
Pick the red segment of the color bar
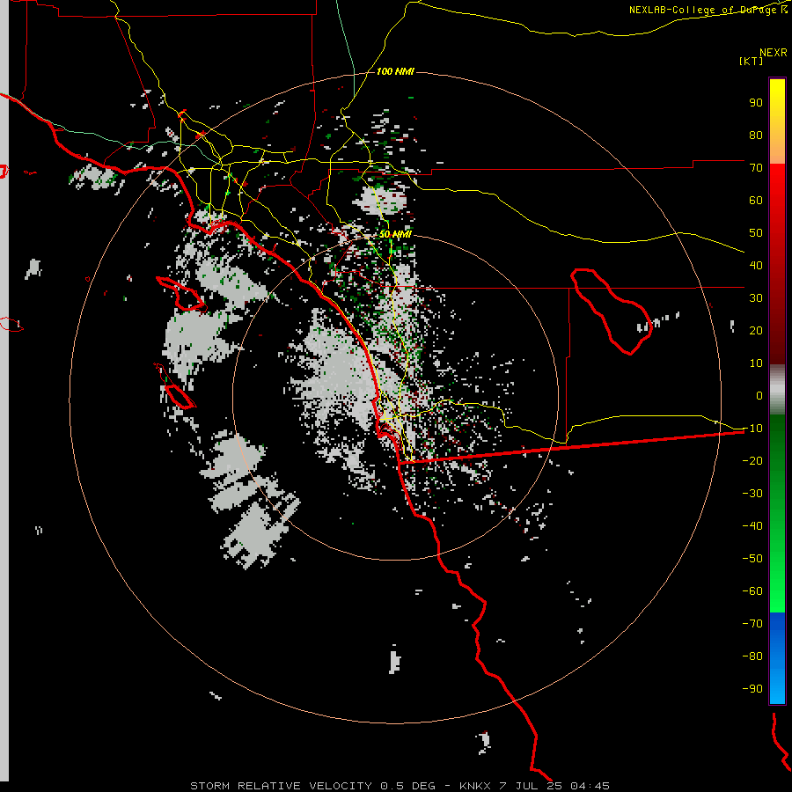[x=777, y=264]
